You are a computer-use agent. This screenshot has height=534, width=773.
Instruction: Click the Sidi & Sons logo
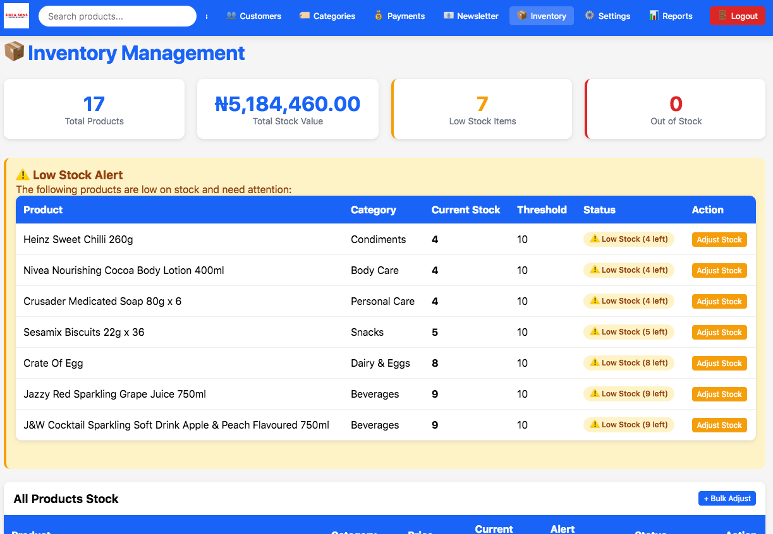16,16
